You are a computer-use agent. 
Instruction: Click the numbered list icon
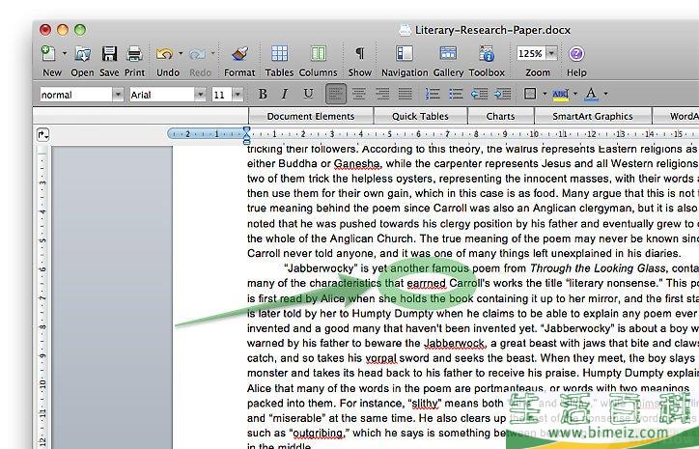point(432,94)
